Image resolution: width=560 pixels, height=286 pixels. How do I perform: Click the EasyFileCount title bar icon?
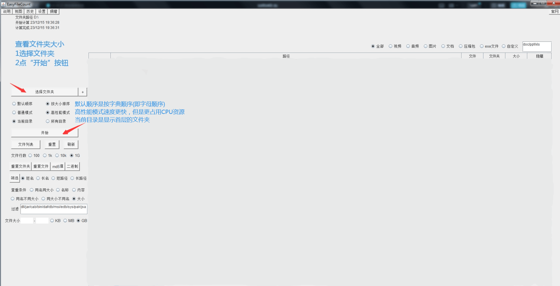point(3,4)
